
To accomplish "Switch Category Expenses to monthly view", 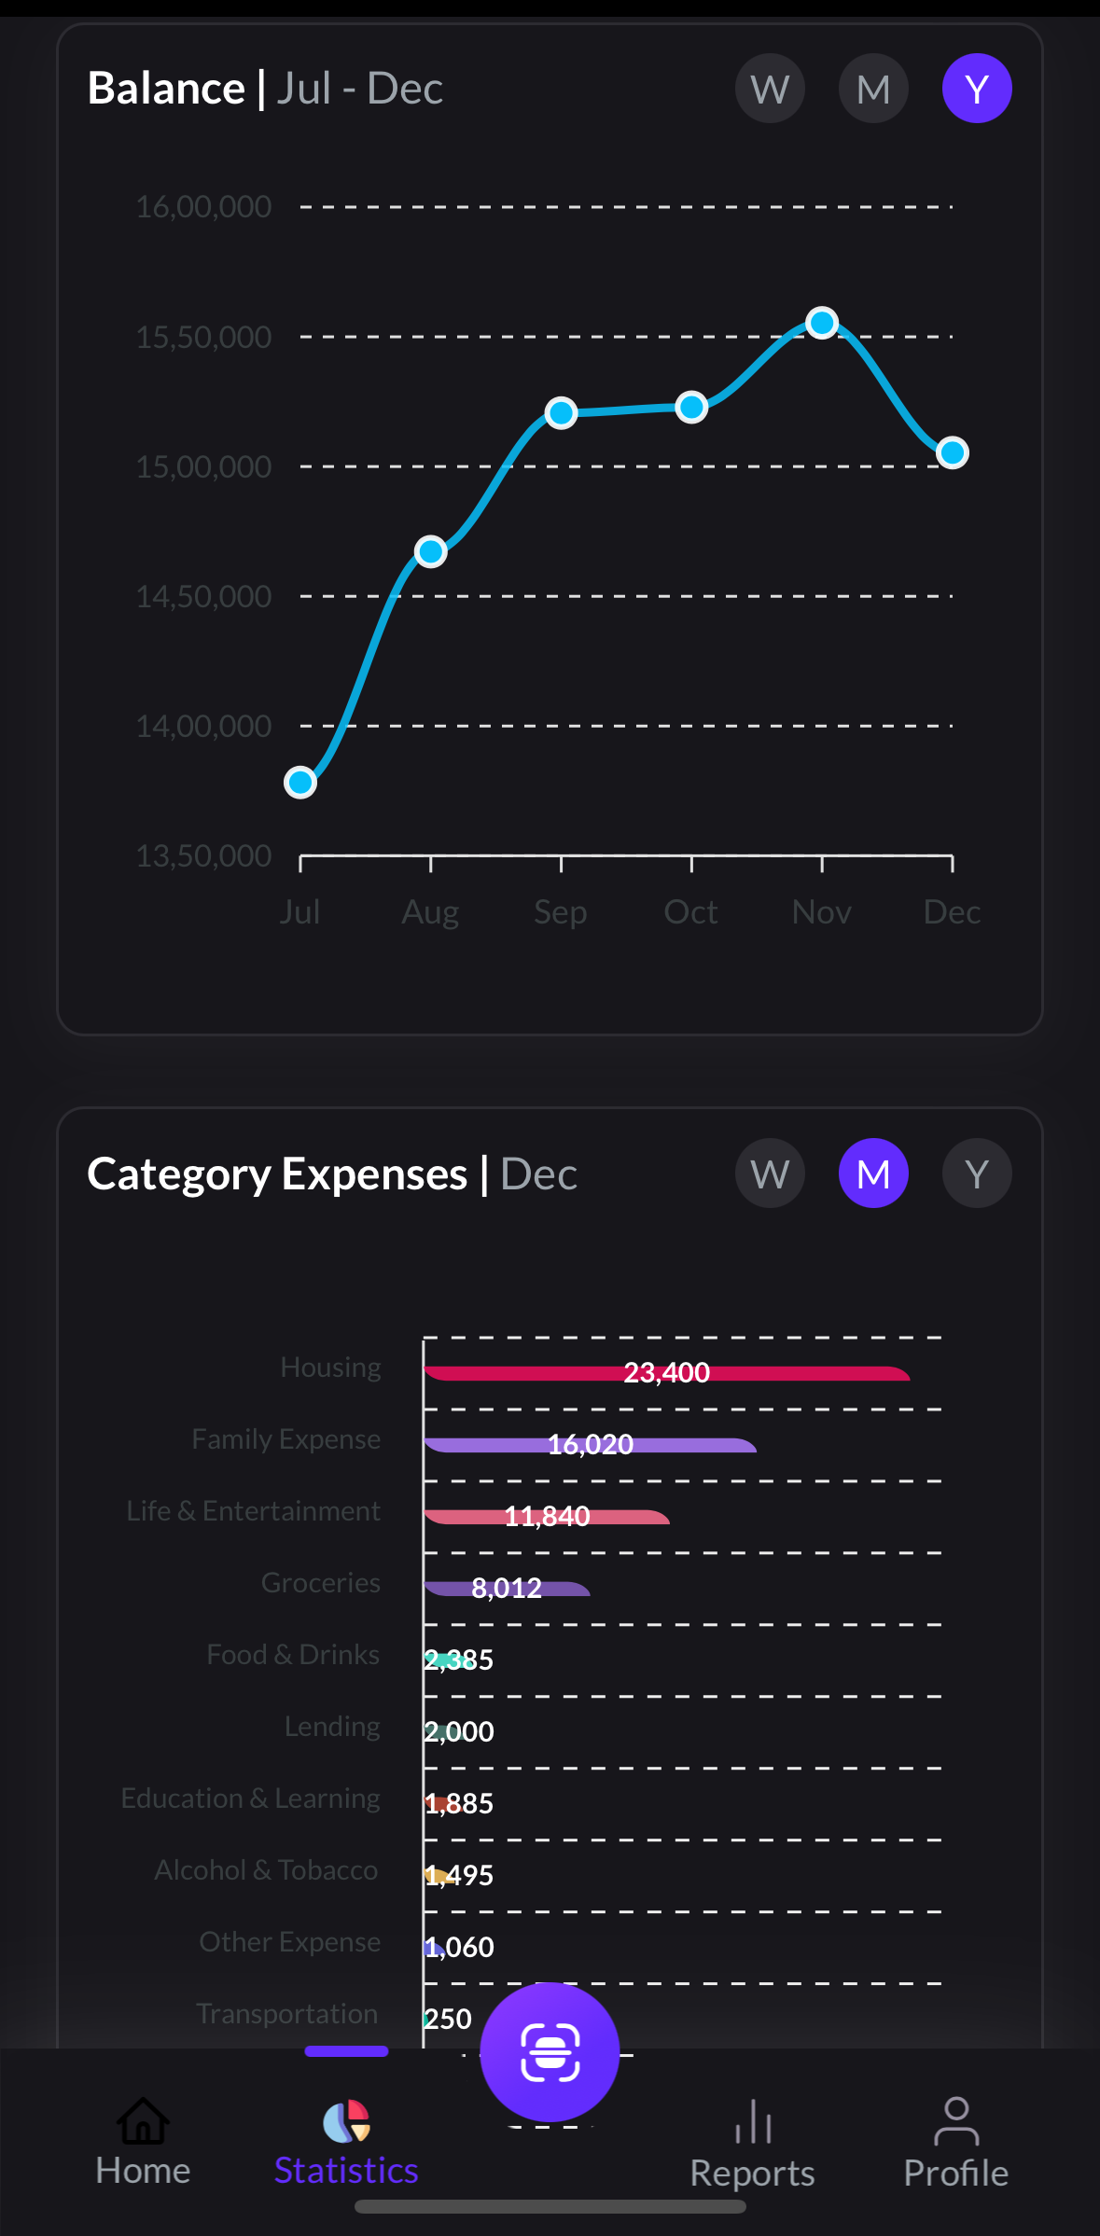I will click(x=873, y=1174).
